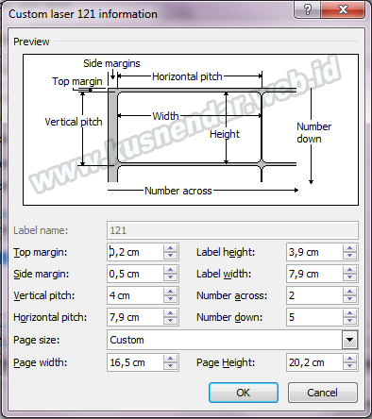Viewport: 372px width, 419px height.
Task: Click the Page width value field
Action: click(x=135, y=362)
